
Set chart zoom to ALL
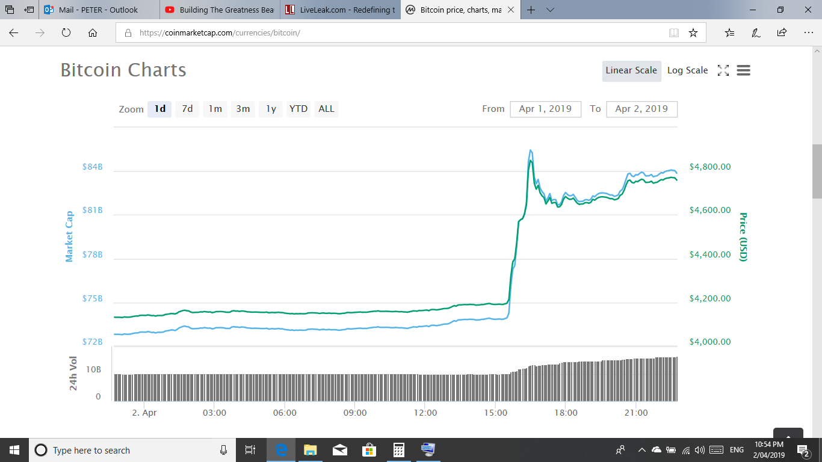(326, 109)
